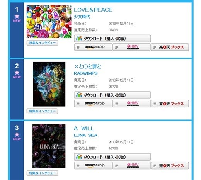Click the headphone download icon for LOVE&PEACE
201x180 pixels.
79,38
